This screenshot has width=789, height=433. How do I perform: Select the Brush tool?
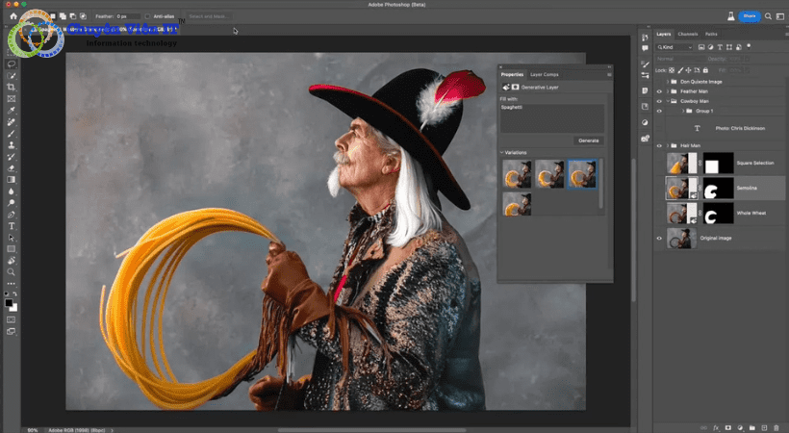click(12, 133)
